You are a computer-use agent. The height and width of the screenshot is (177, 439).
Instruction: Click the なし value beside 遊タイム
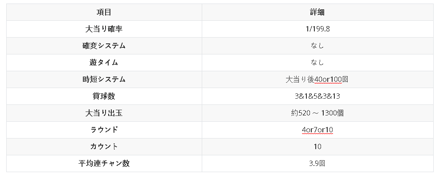(317, 63)
